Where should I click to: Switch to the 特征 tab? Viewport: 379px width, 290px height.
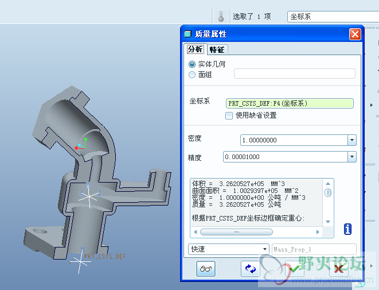tap(217, 50)
